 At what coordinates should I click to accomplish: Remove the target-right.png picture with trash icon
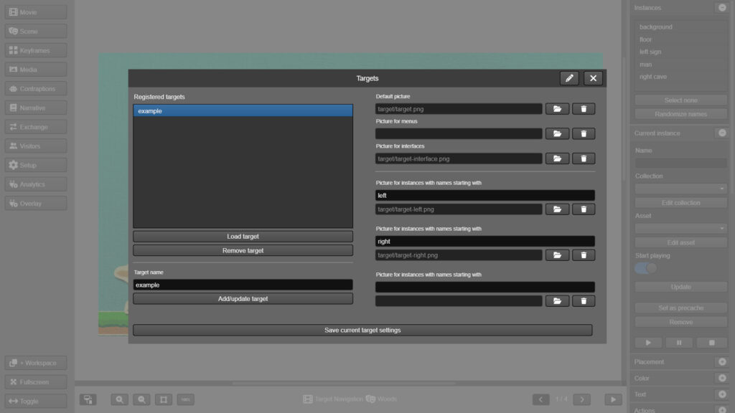point(584,255)
